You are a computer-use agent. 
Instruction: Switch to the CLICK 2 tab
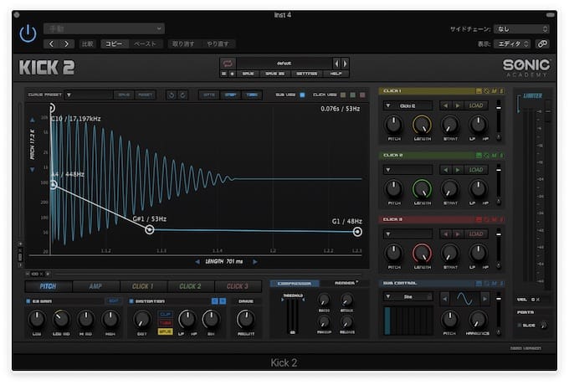pos(190,286)
